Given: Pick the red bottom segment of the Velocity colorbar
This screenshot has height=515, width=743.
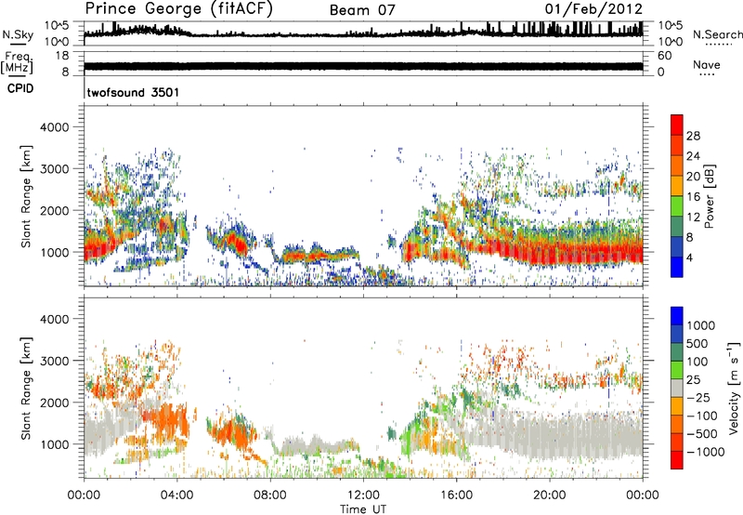Looking at the screenshot, I should click(677, 460).
